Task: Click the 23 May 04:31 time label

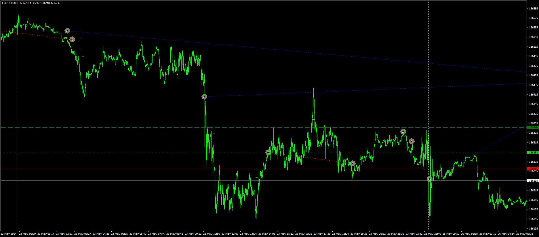Action: point(101,234)
